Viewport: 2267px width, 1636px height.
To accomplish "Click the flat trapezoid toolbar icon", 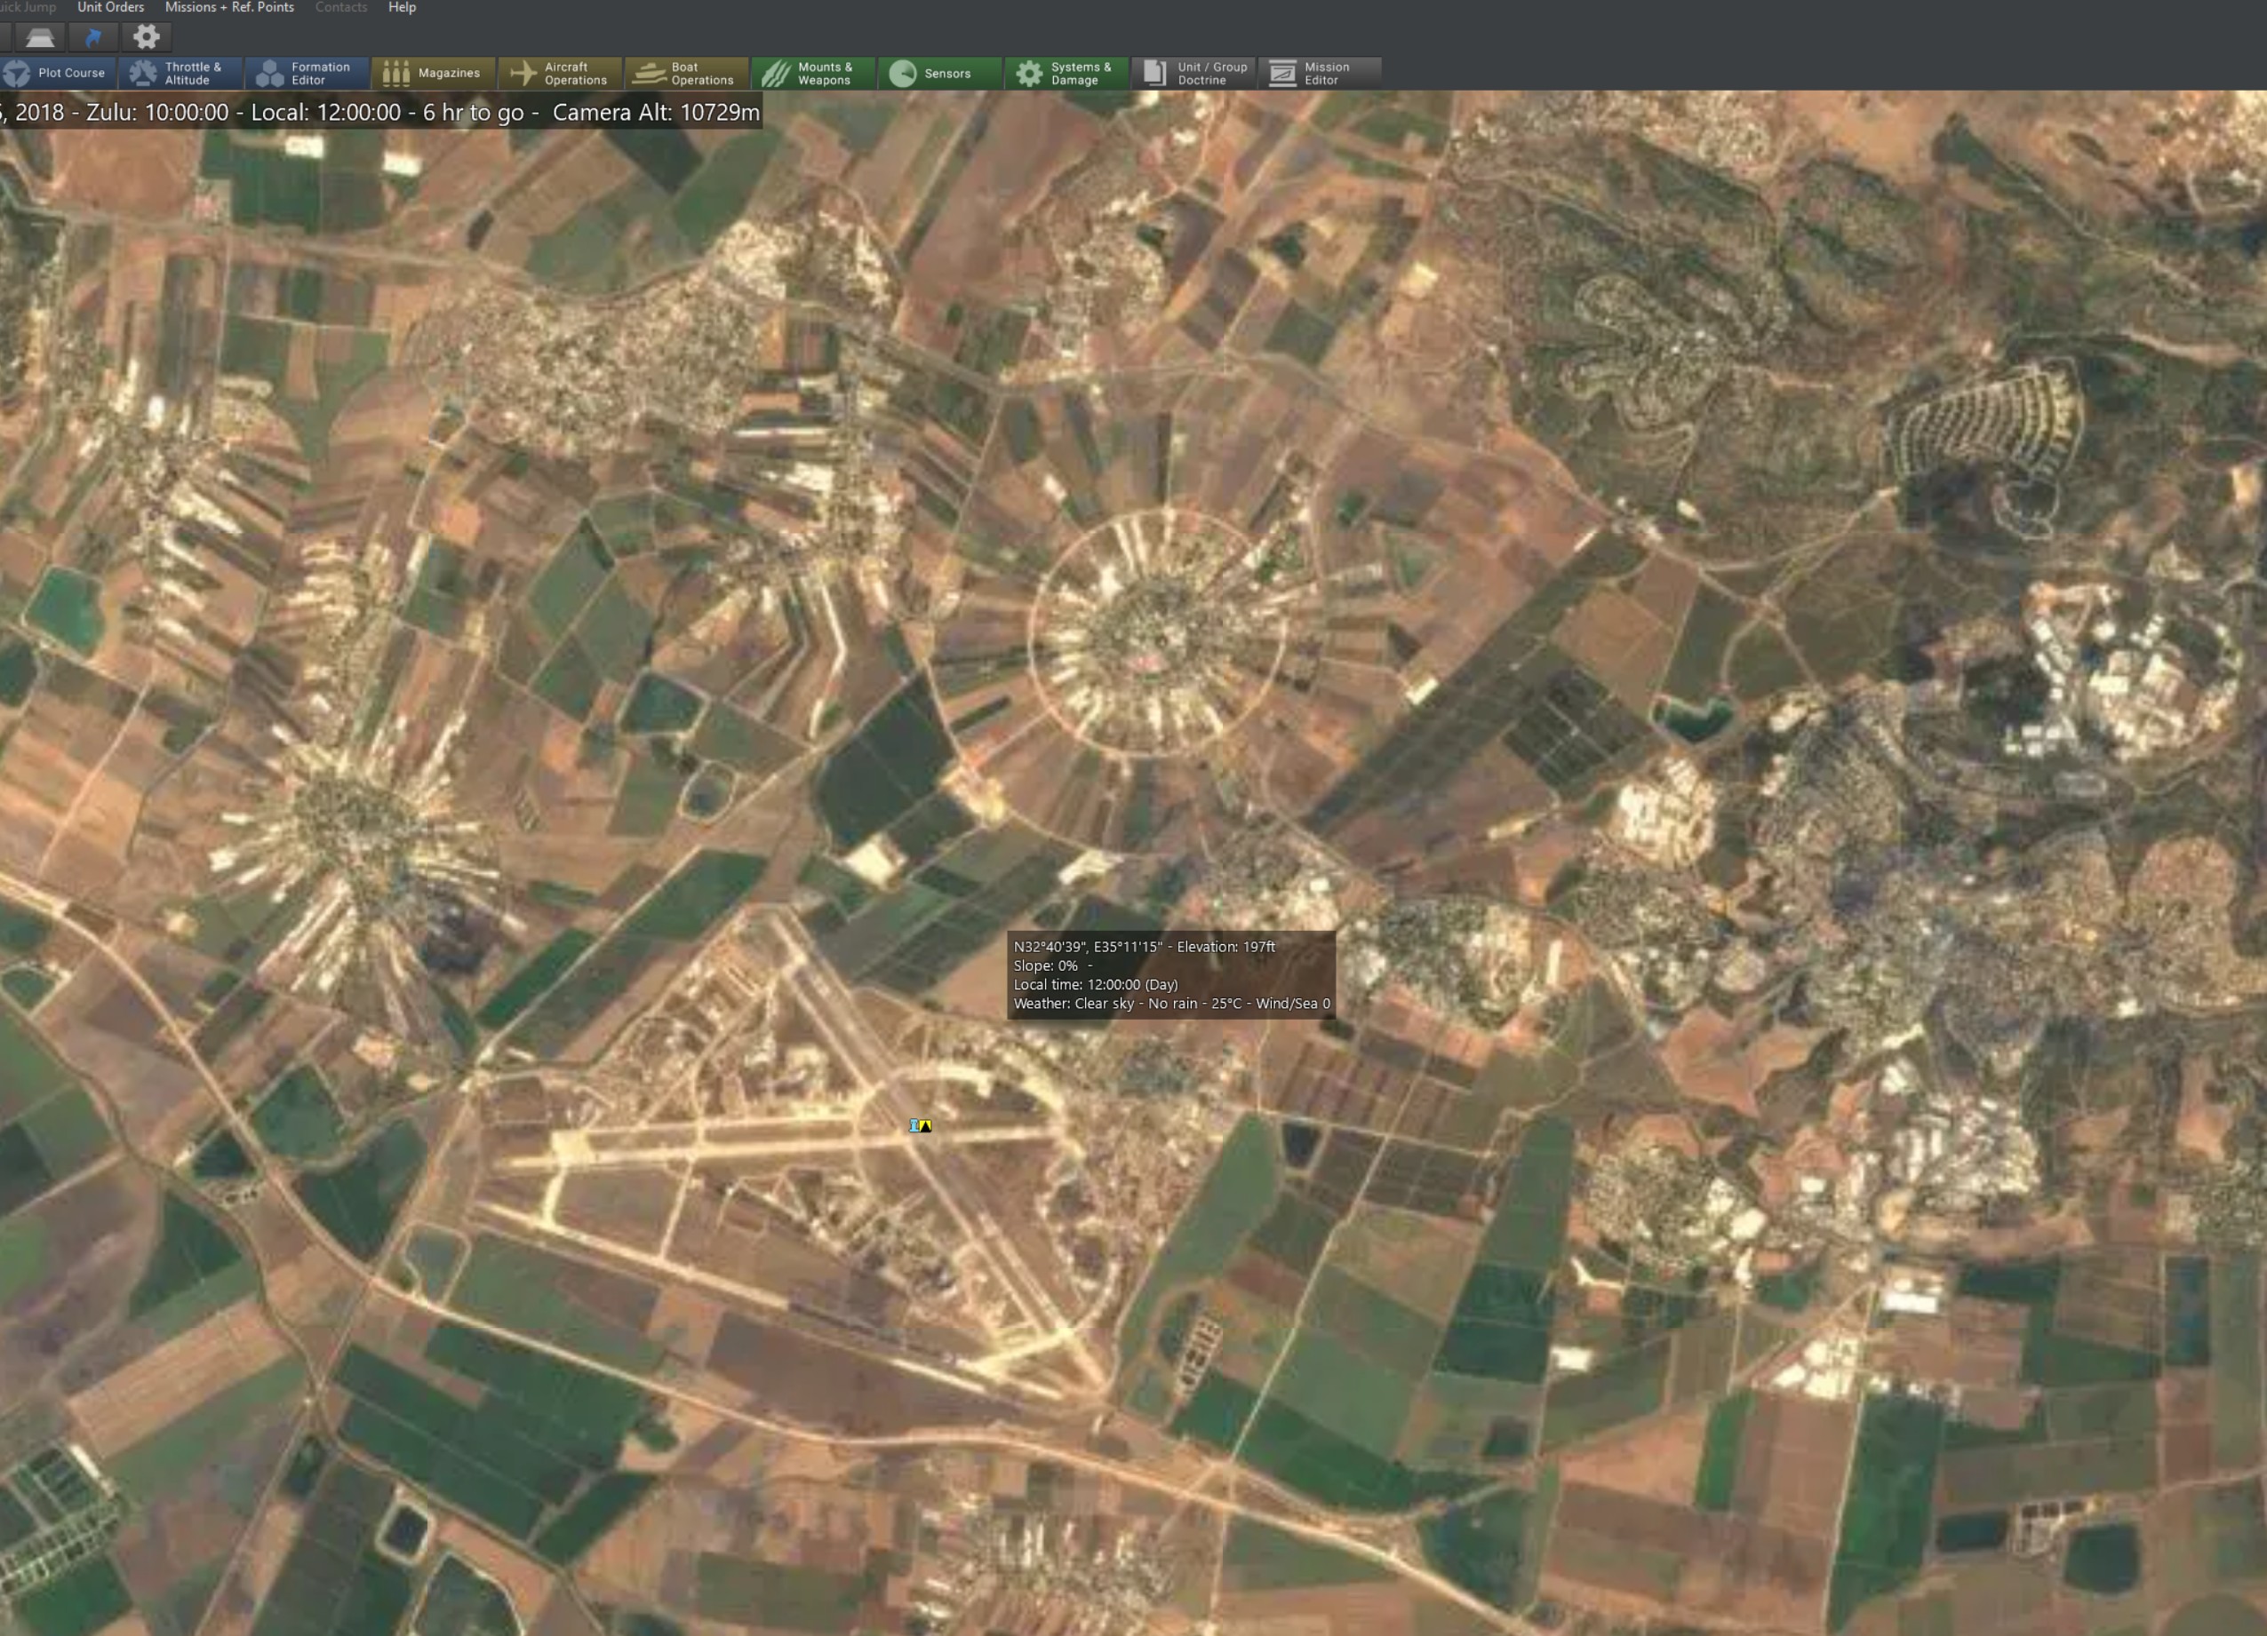I will coord(40,37).
